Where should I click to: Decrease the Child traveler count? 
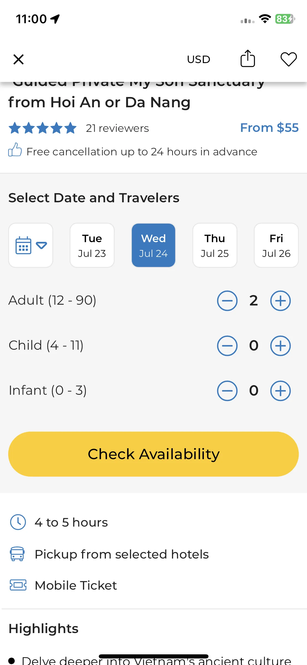tap(227, 346)
